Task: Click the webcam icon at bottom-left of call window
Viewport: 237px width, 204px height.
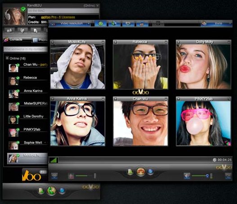Action: [54, 176]
